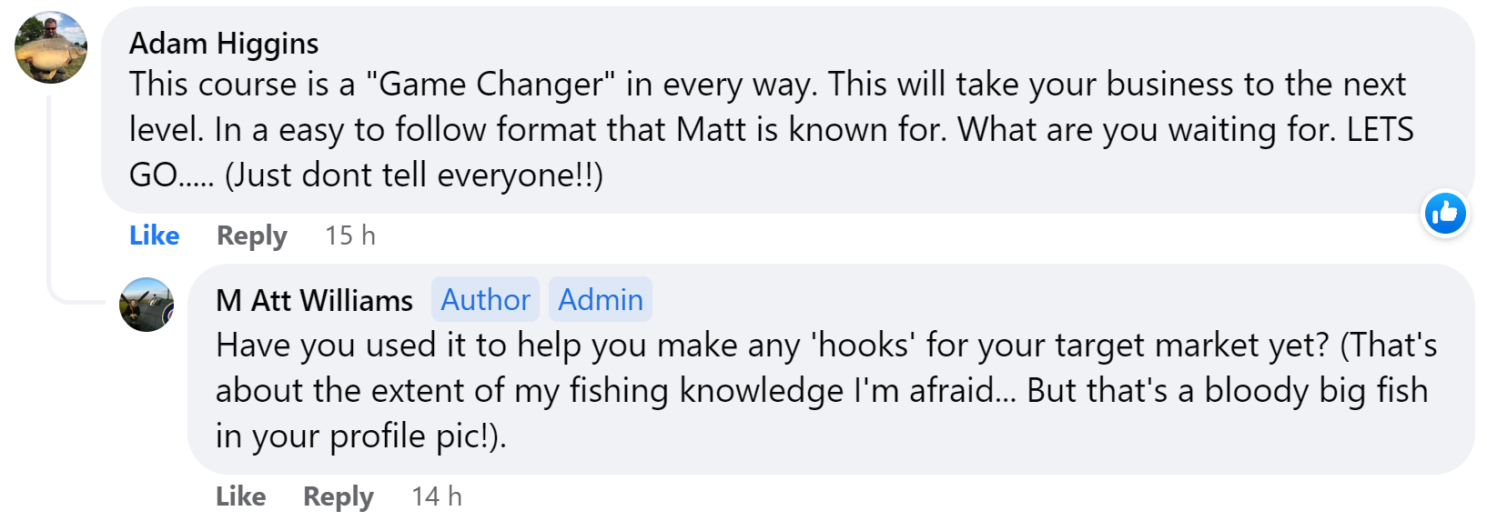
Task: Click the Author badge
Action: pyautogui.click(x=485, y=300)
